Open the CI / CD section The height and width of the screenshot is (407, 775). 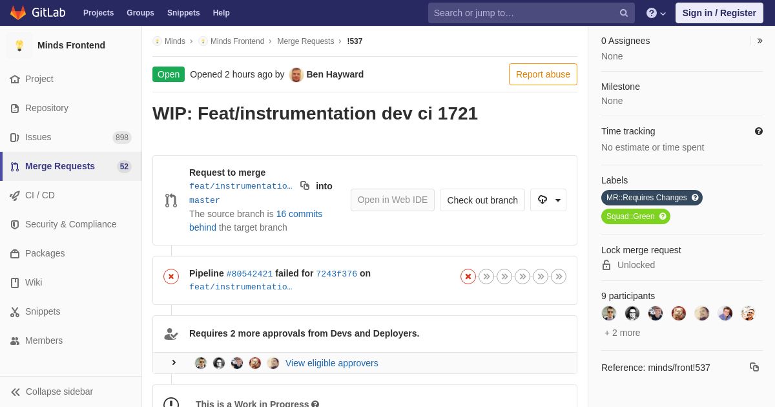pyautogui.click(x=71, y=195)
